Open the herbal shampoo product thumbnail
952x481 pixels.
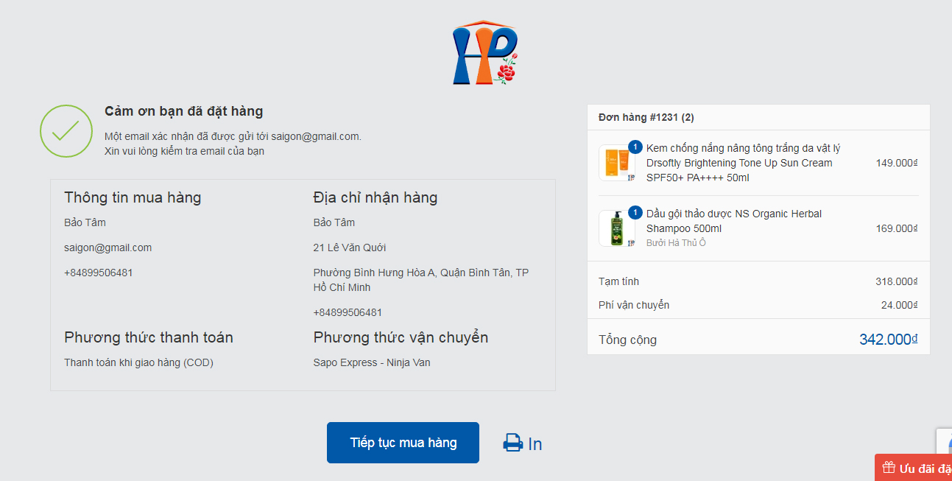[x=617, y=228]
